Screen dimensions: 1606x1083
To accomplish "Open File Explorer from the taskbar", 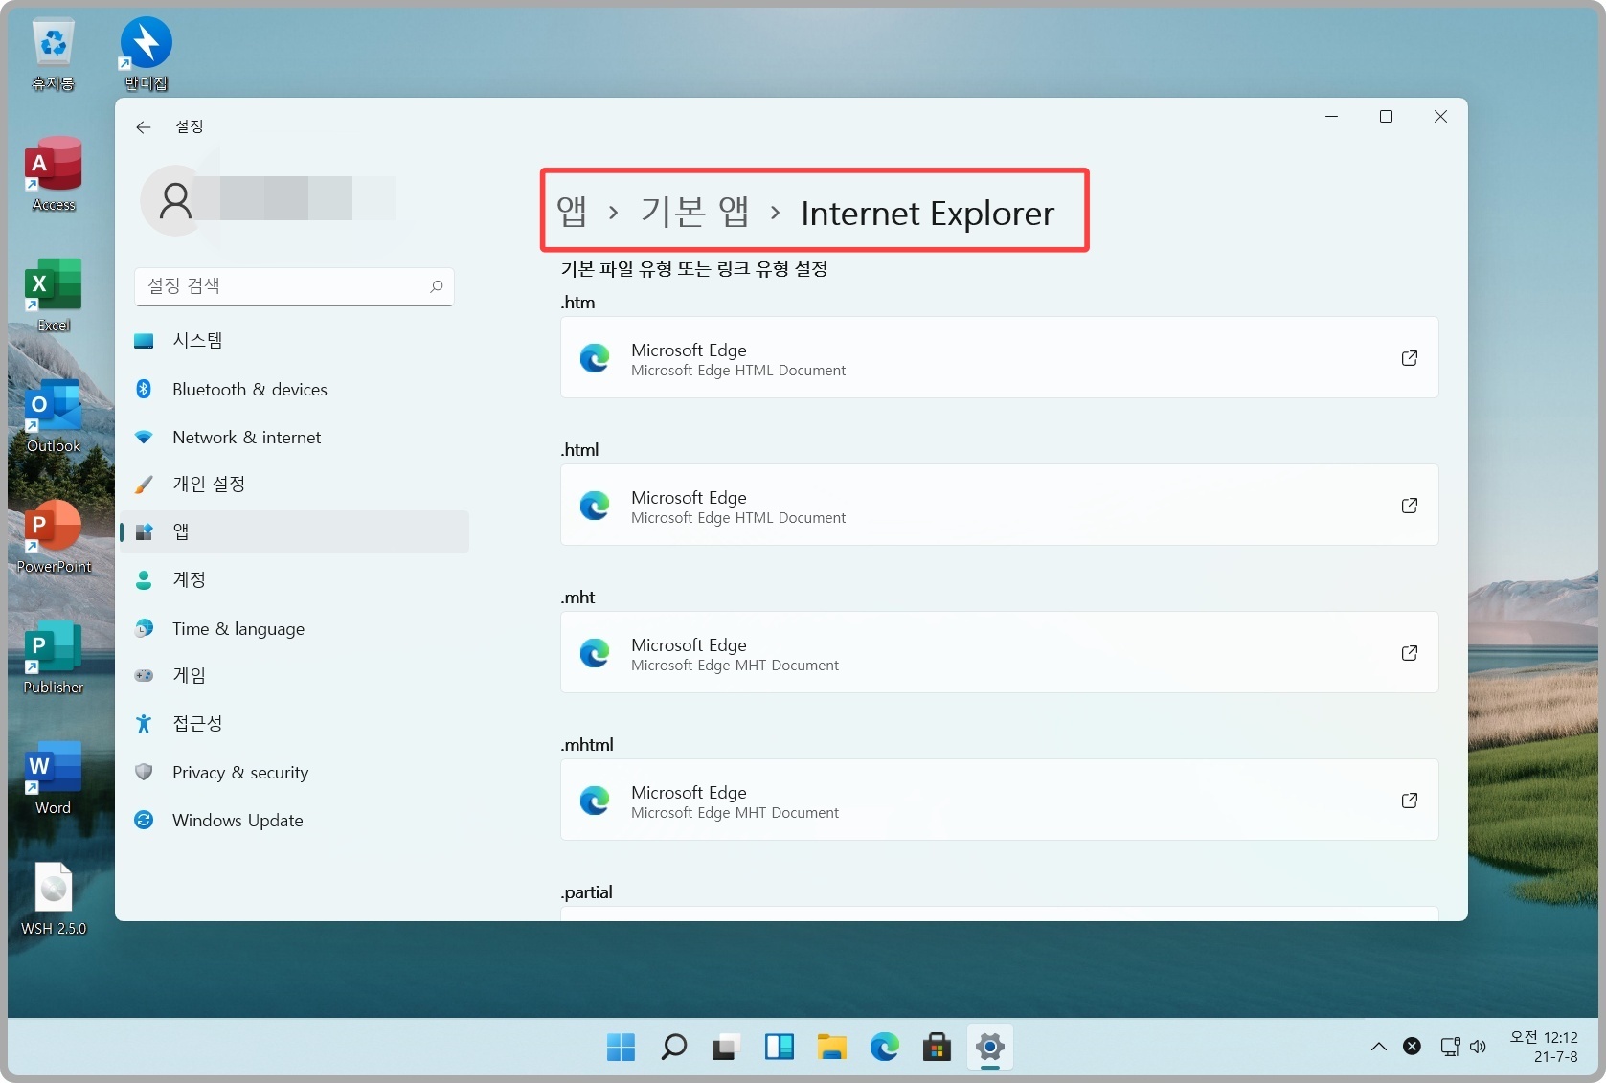I will pyautogui.click(x=831, y=1047).
